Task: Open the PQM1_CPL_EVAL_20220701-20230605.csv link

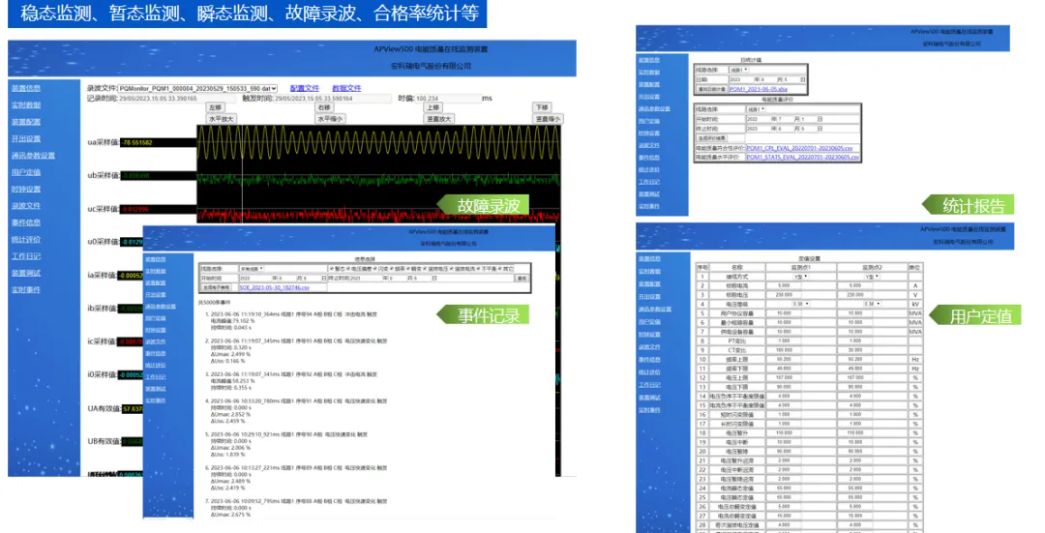Action: (800, 149)
